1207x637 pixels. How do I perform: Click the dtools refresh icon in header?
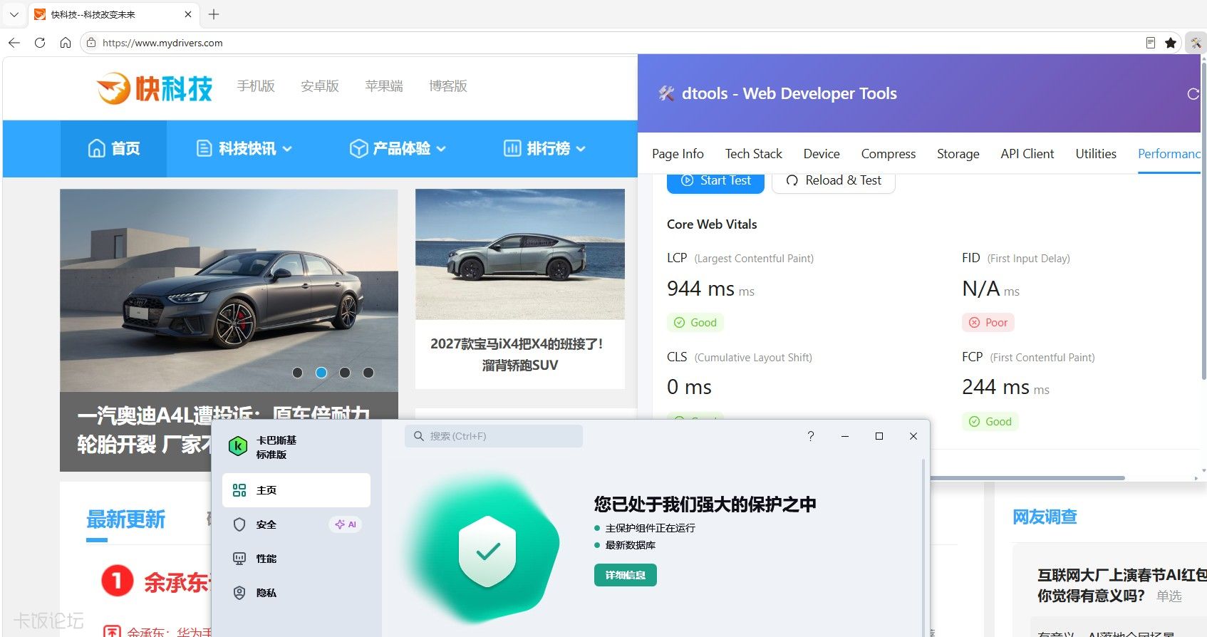1193,93
